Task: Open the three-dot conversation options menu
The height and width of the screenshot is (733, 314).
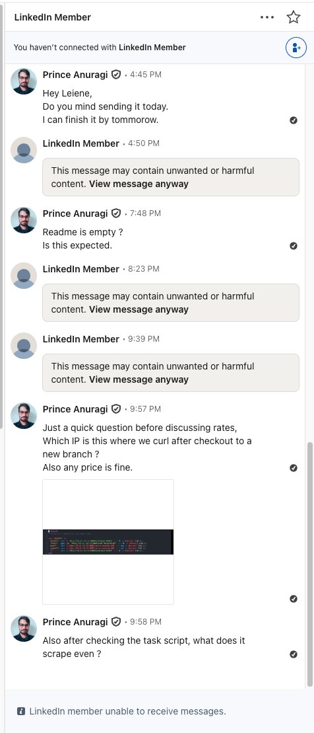Action: pos(267,17)
